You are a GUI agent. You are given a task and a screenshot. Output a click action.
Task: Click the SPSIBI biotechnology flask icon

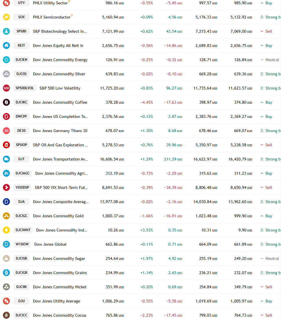click(x=6, y=31)
